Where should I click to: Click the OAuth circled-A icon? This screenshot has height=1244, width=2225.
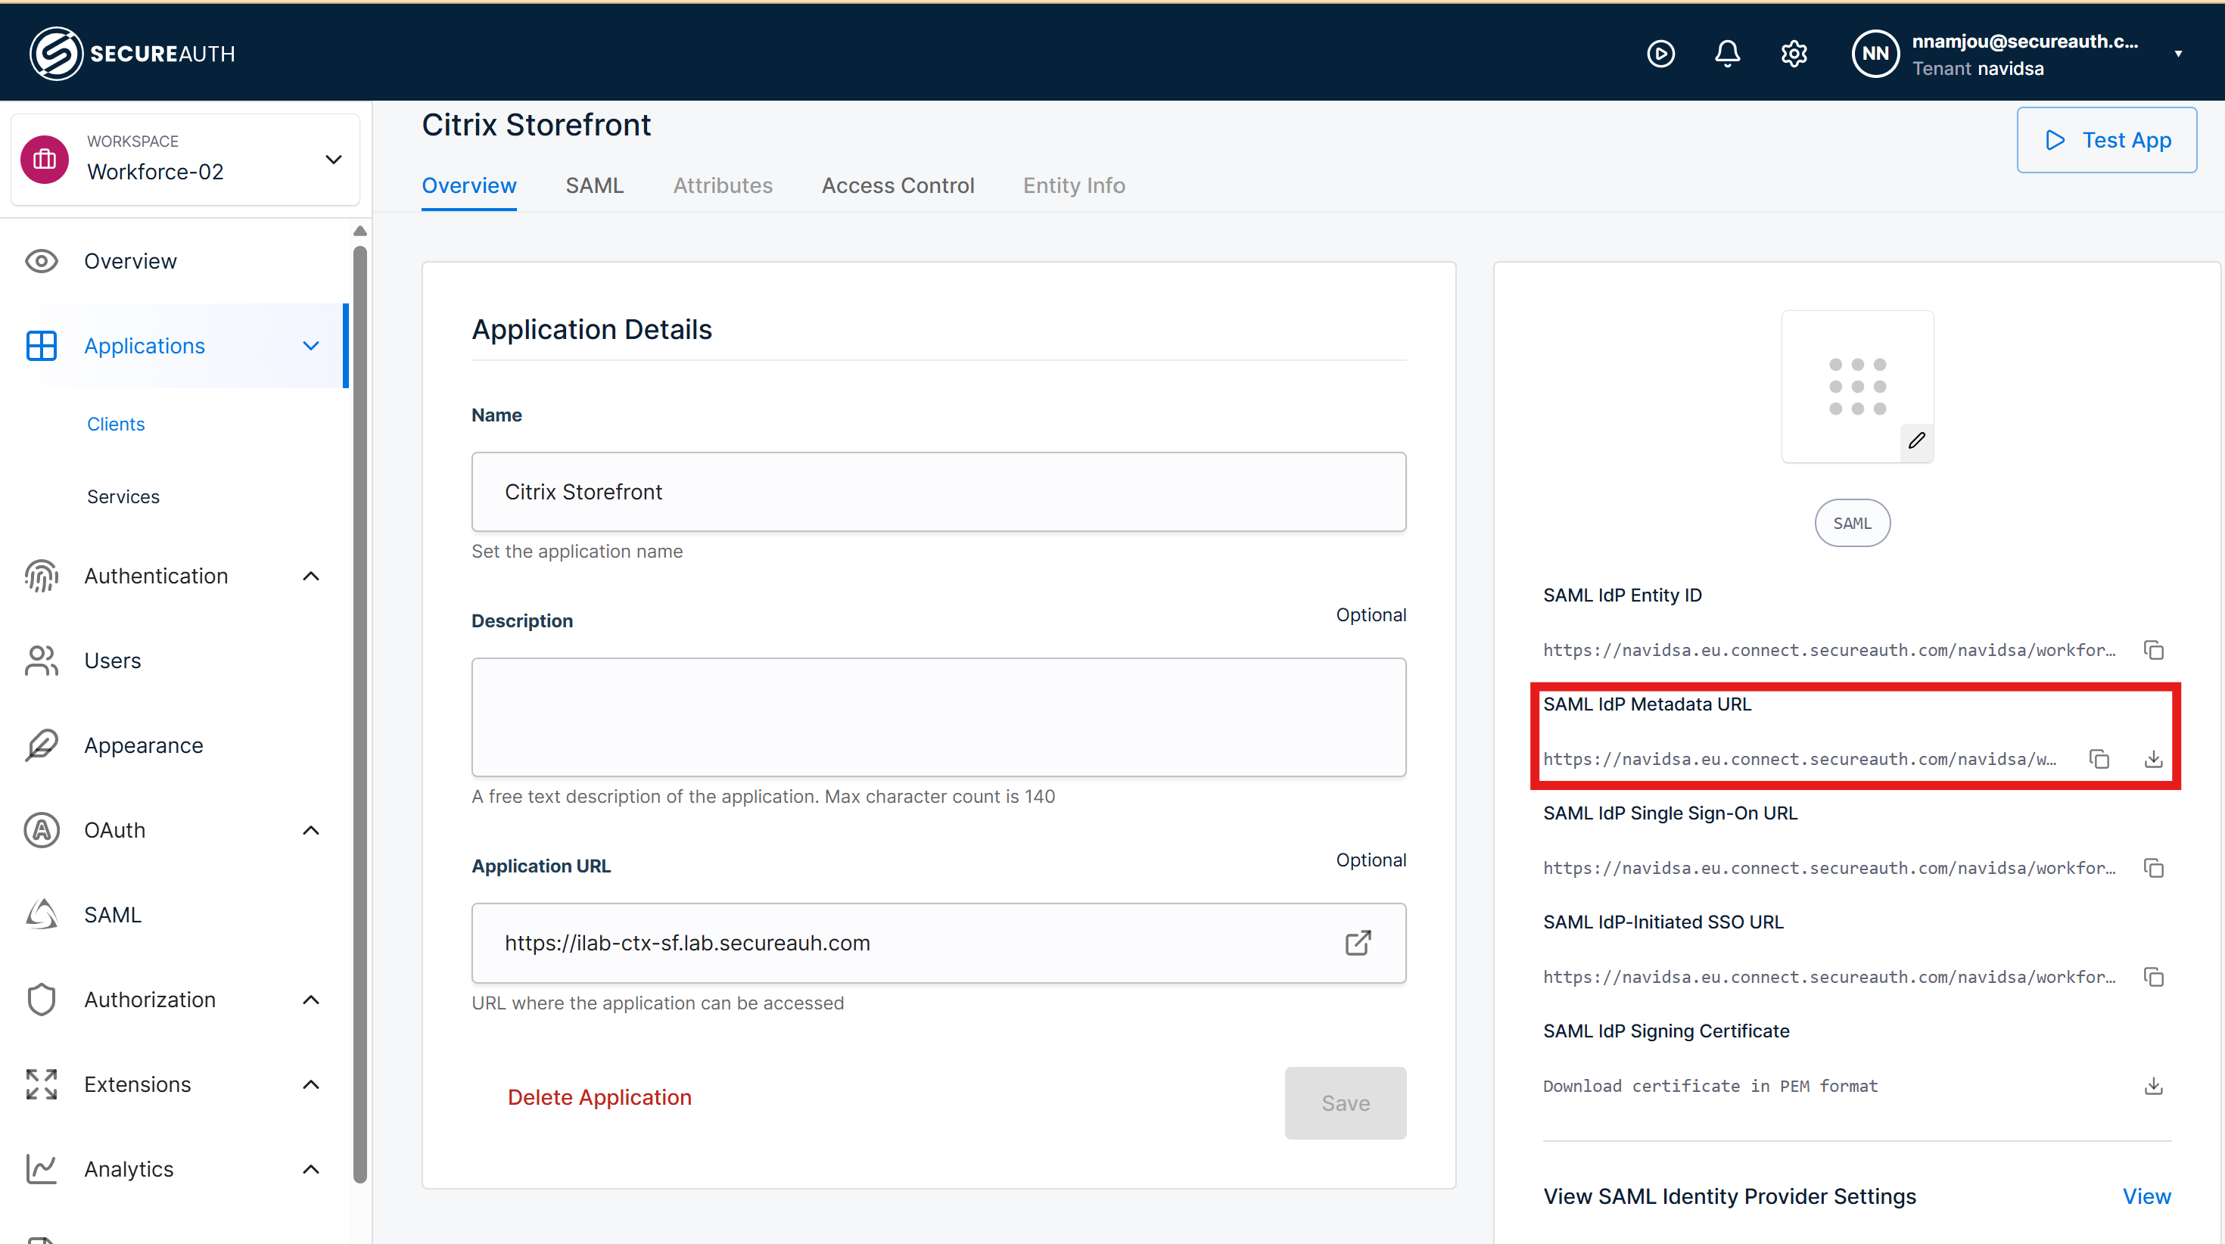[x=42, y=830]
